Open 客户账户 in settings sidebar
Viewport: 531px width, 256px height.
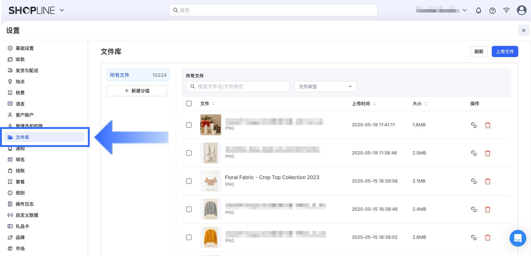(x=25, y=115)
